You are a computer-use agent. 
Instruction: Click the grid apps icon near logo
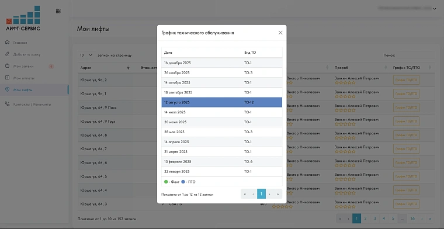tap(58, 11)
